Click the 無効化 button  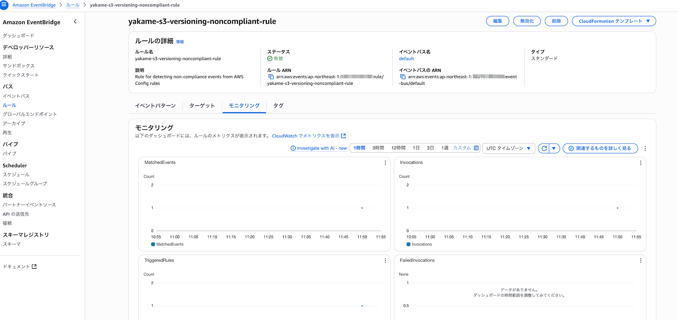(x=527, y=21)
